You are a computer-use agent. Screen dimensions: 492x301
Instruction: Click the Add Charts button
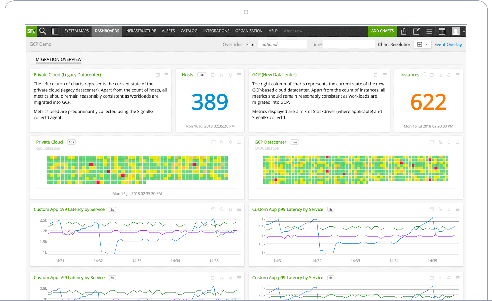point(382,31)
